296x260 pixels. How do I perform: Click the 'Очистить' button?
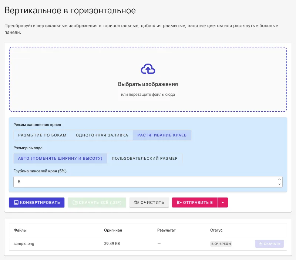pos(149,202)
